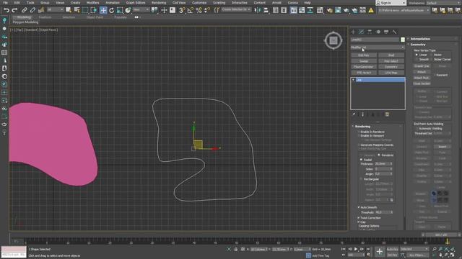462x259 pixels.
Task: Open the Customize menu
Action: coord(199,3)
